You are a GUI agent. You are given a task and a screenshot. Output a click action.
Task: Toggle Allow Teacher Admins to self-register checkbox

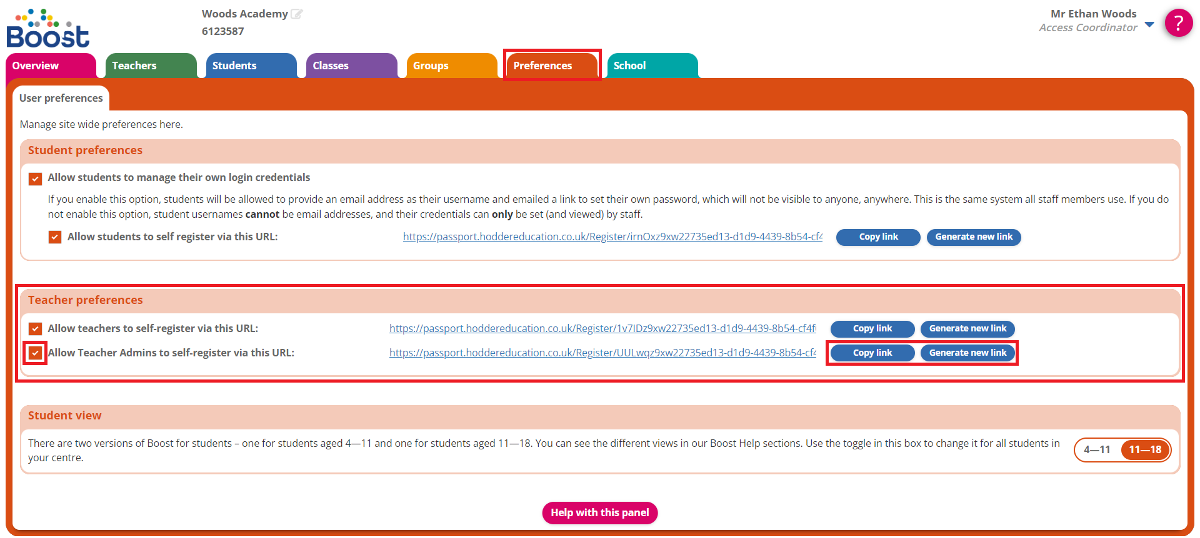(36, 353)
